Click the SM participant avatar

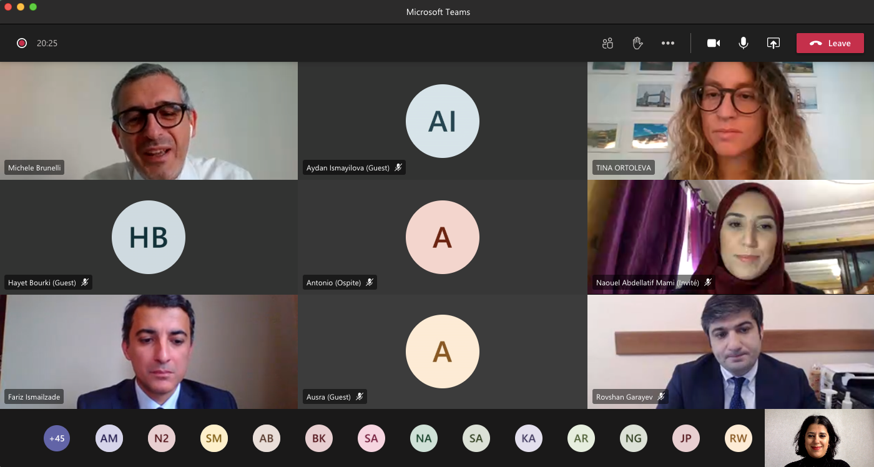point(214,438)
